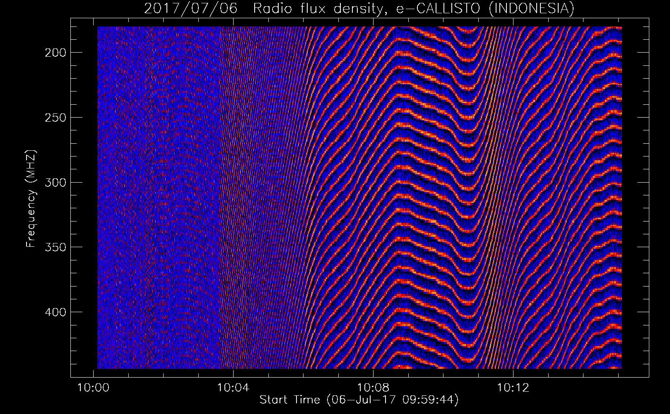670x414 pixels.
Task: Click the 10:08 time tick label
Action: click(373, 388)
